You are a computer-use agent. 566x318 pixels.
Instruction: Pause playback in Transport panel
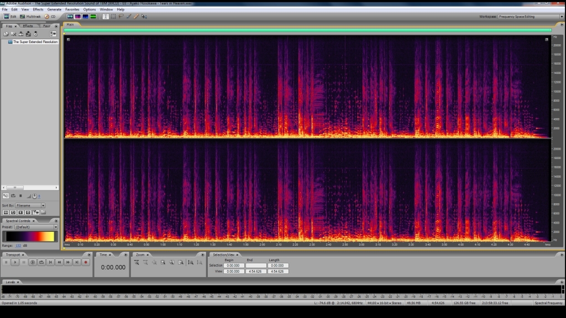pos(24,262)
